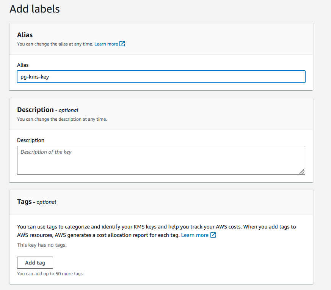
Task: Click into the Description text area
Action: [x=161, y=160]
